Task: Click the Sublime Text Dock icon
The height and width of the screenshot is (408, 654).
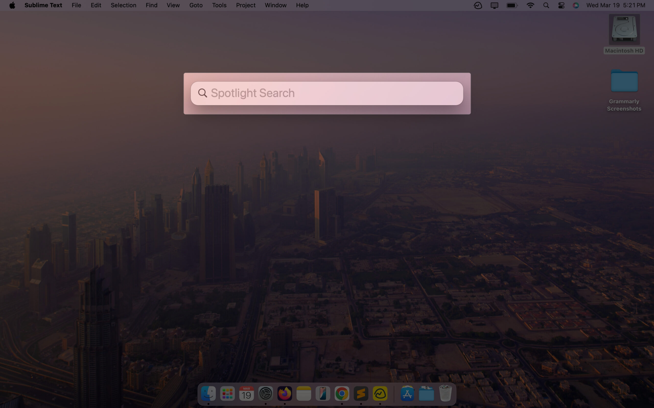Action: point(361,394)
